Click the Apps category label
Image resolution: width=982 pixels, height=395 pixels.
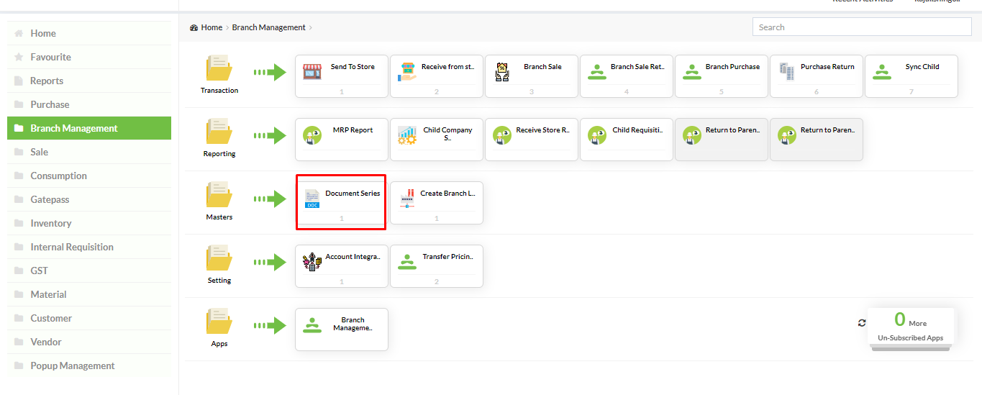tap(219, 344)
